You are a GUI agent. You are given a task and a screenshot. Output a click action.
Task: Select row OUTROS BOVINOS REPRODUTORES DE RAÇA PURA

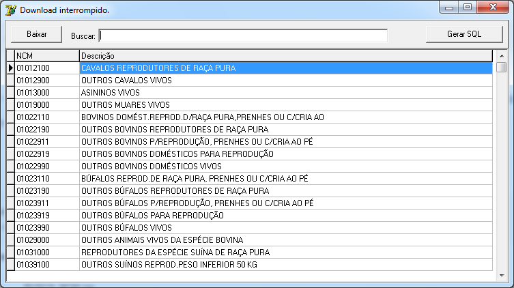point(286,130)
